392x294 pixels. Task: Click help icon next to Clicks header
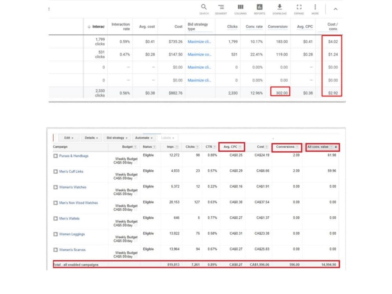197,147
